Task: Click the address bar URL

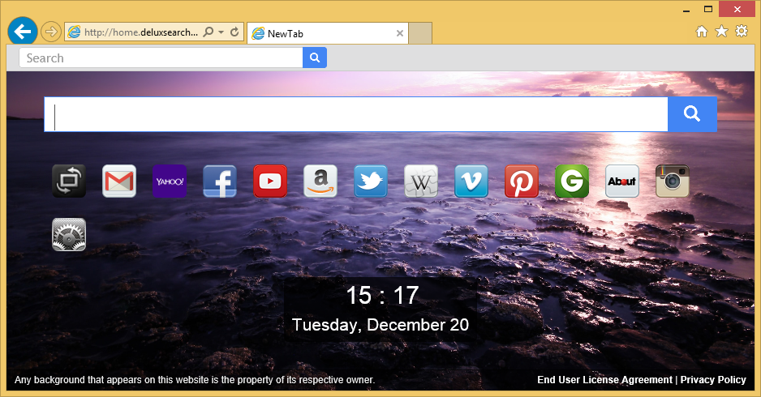Action: point(140,32)
